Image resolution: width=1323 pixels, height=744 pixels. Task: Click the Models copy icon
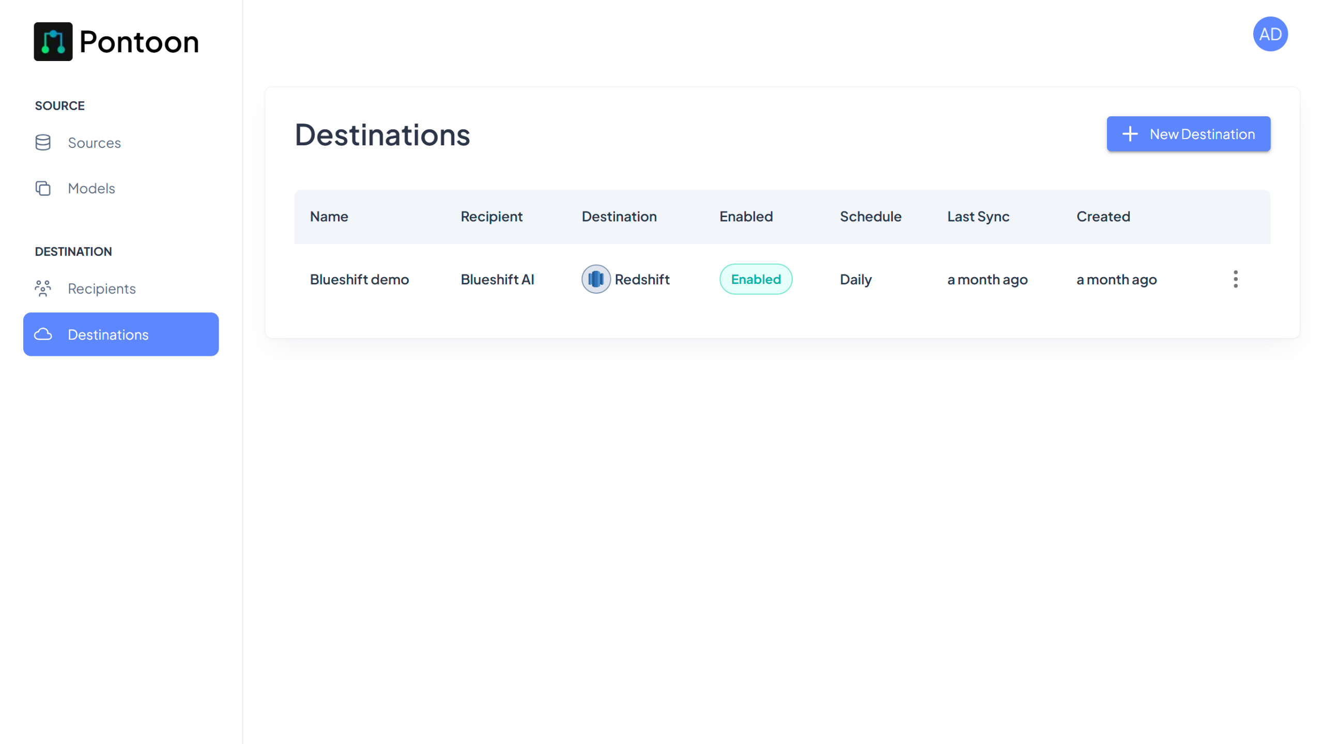pyautogui.click(x=43, y=188)
